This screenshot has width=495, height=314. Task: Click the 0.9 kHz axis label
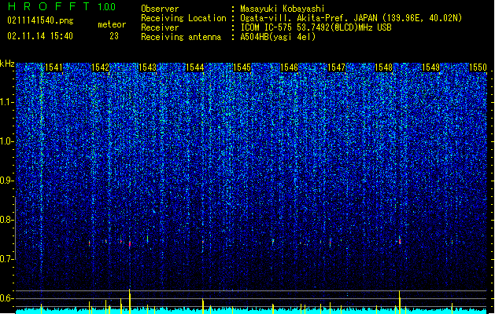(x=6, y=181)
